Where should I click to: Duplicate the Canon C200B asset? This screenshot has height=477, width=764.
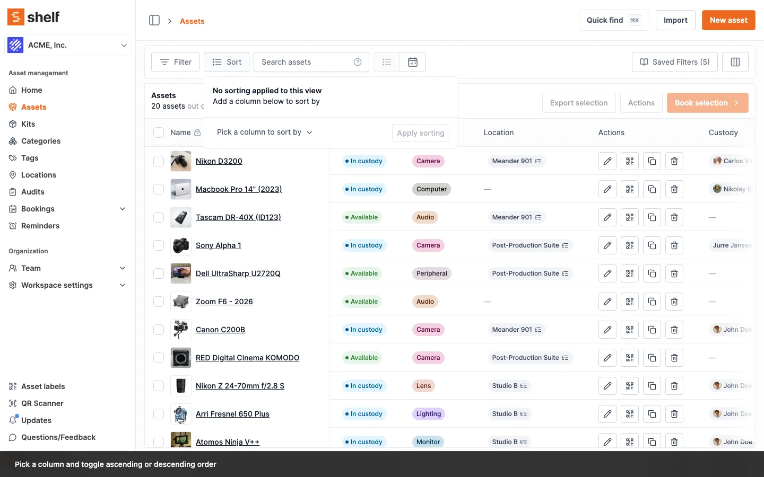[x=652, y=330]
